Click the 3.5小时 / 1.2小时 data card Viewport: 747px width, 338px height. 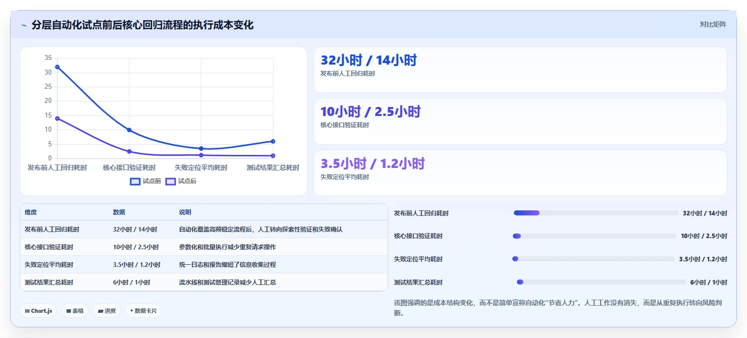(x=520, y=173)
